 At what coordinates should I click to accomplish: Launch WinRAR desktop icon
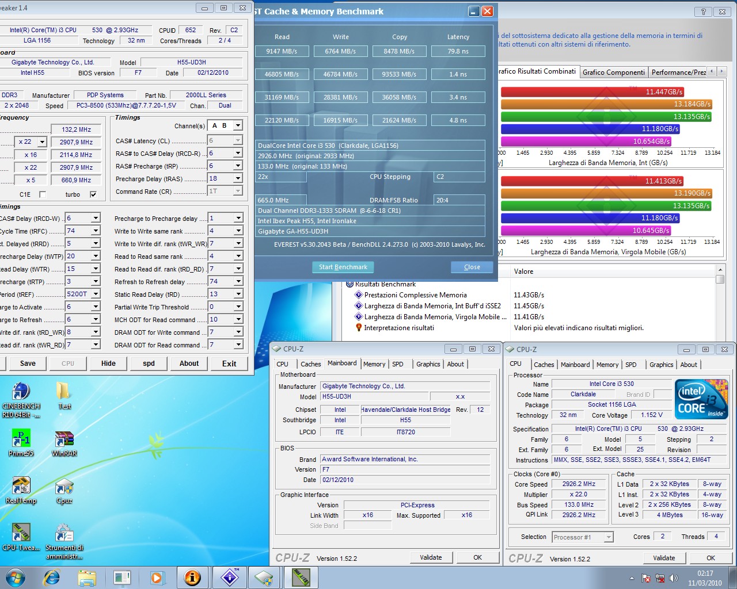click(x=64, y=443)
